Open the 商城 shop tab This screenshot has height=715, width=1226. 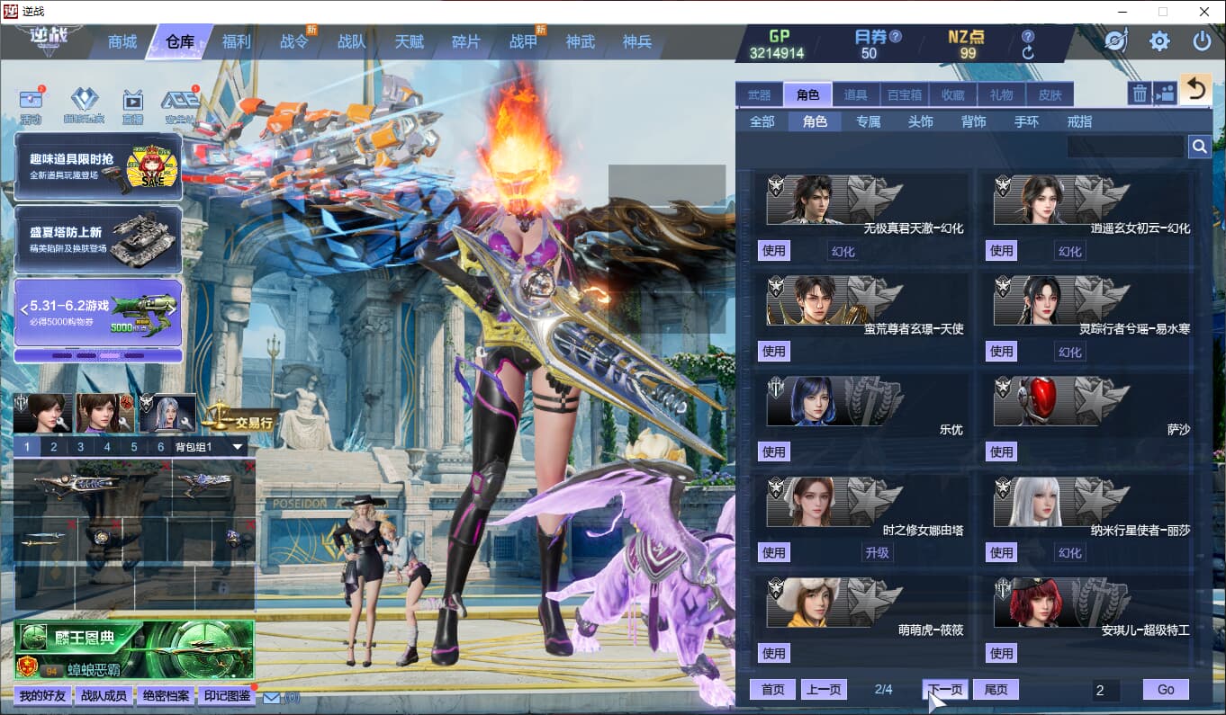(122, 41)
